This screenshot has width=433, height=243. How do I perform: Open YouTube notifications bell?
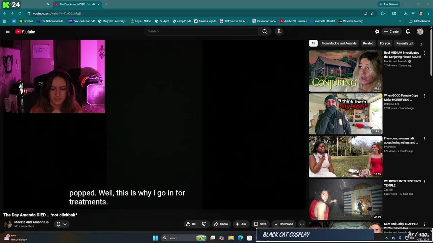coord(408,31)
